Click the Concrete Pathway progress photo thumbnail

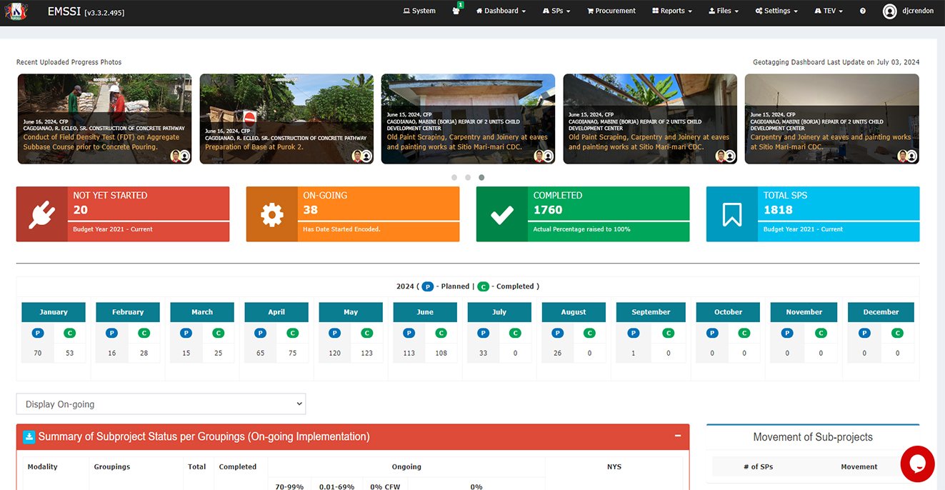pyautogui.click(x=104, y=119)
